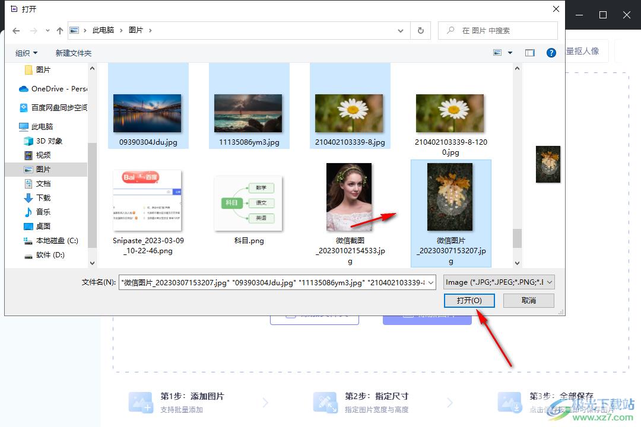Select 210402103339-8.jpg daisy thumbnail

[350, 113]
